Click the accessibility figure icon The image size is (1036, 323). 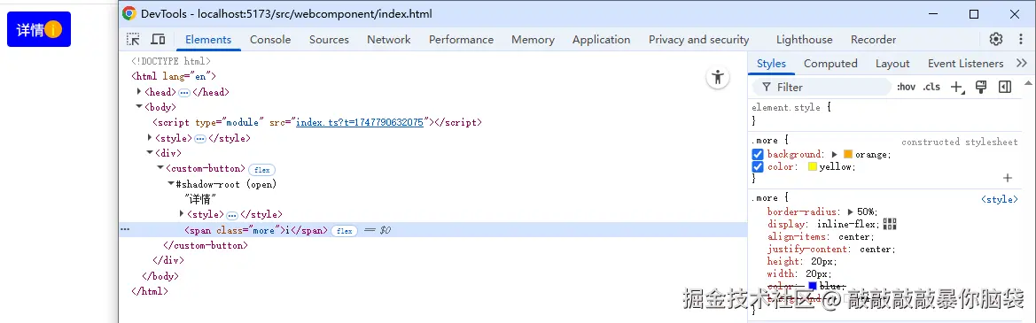click(x=718, y=78)
